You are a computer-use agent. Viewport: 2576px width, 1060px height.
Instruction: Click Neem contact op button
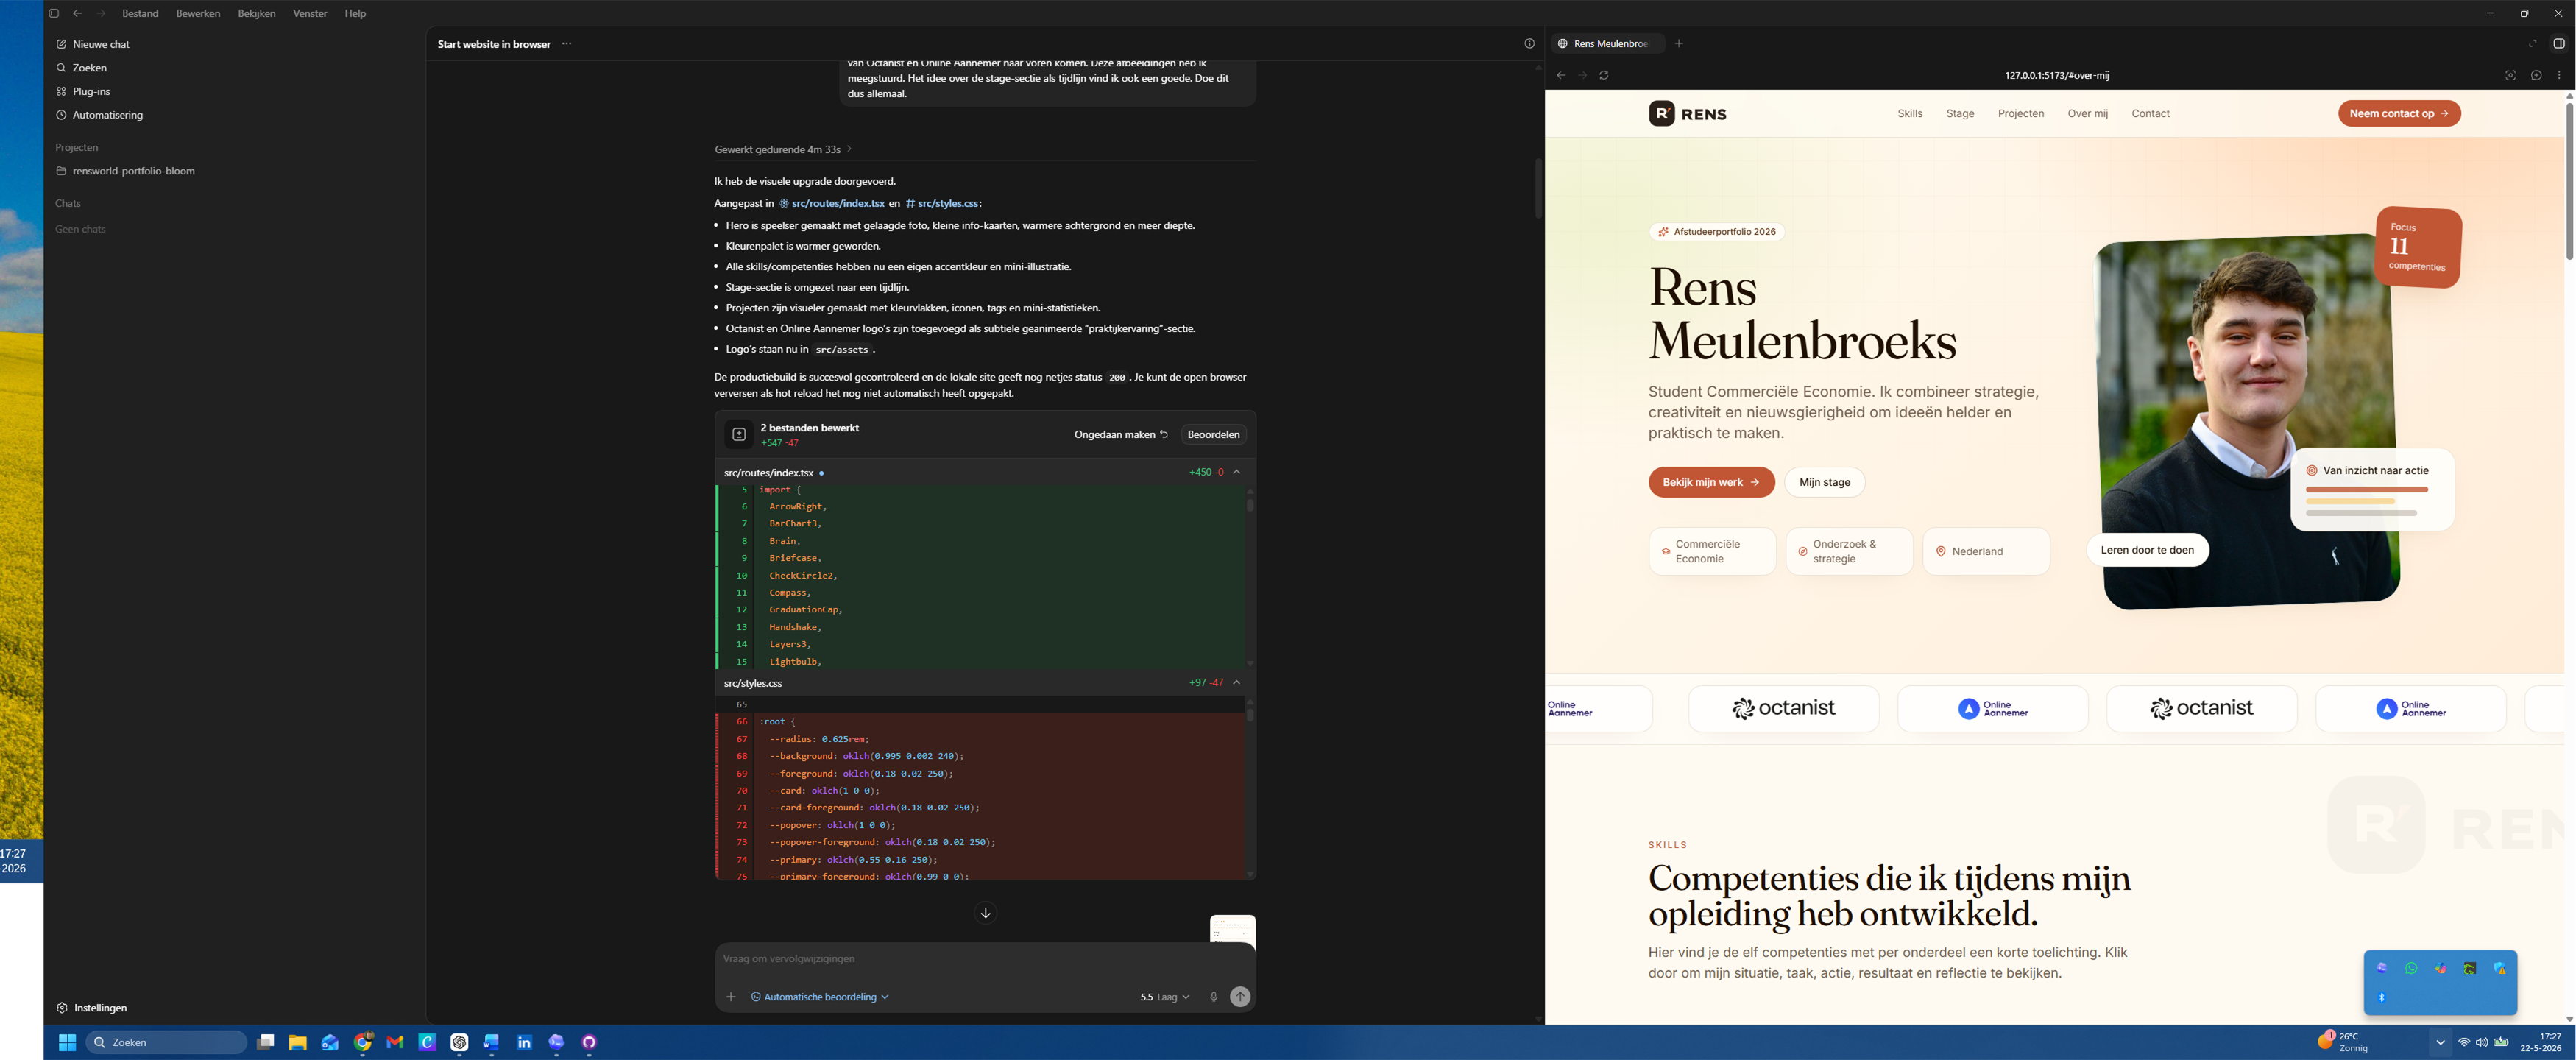coord(2399,114)
